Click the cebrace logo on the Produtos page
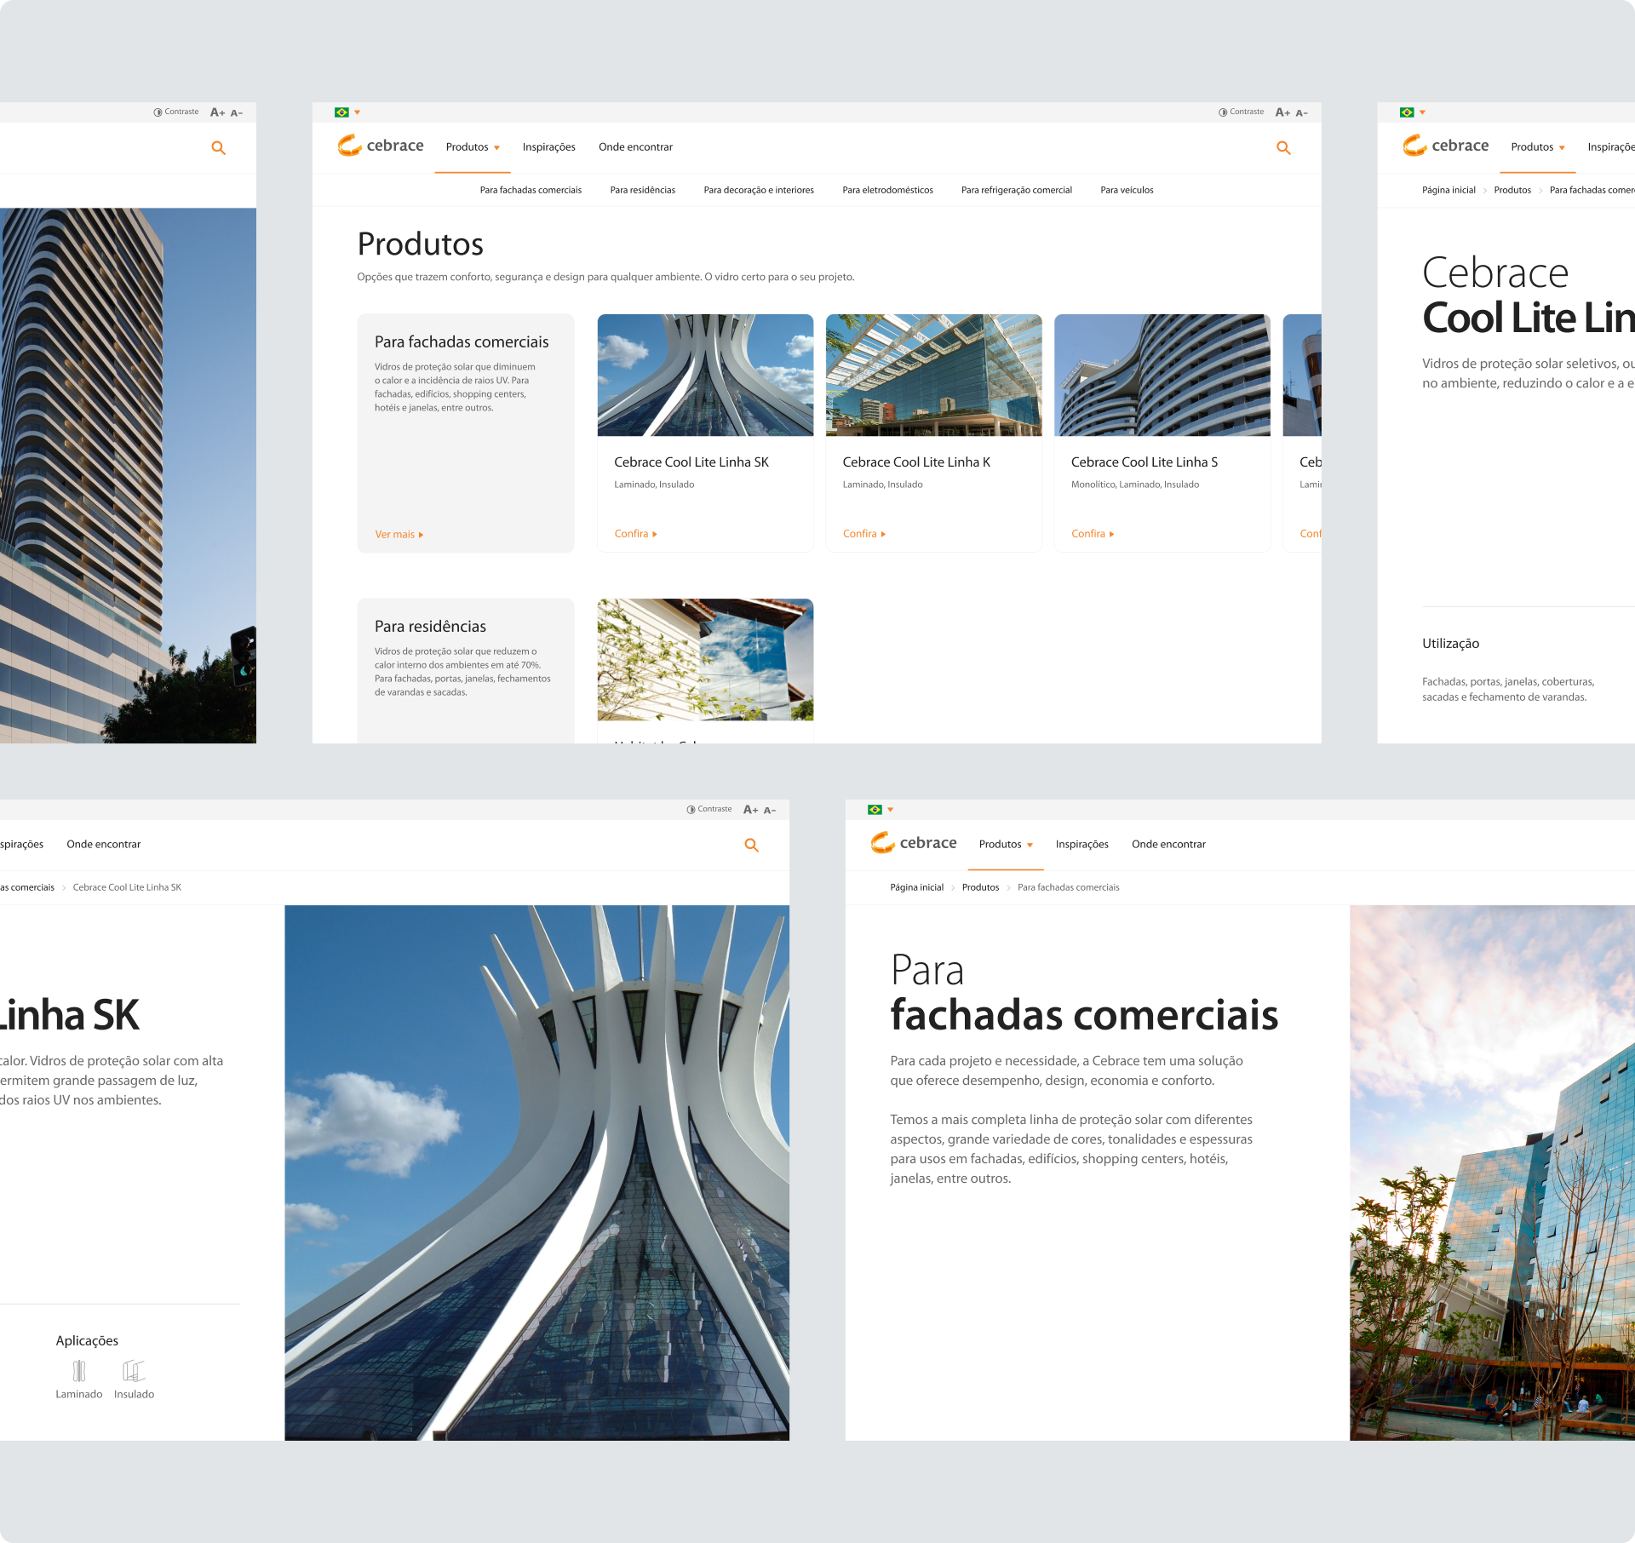The width and height of the screenshot is (1635, 1543). click(381, 146)
